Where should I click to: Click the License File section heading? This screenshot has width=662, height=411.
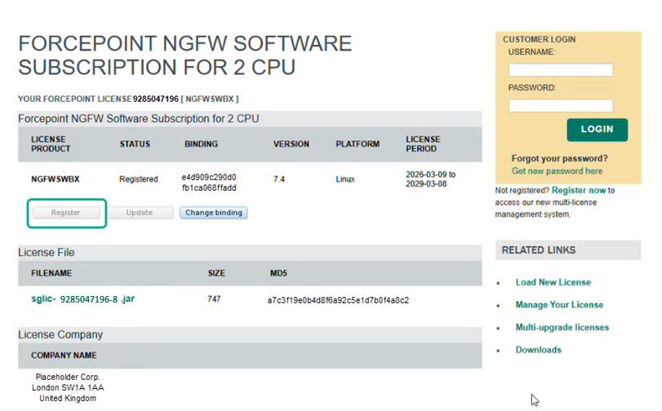(46, 252)
